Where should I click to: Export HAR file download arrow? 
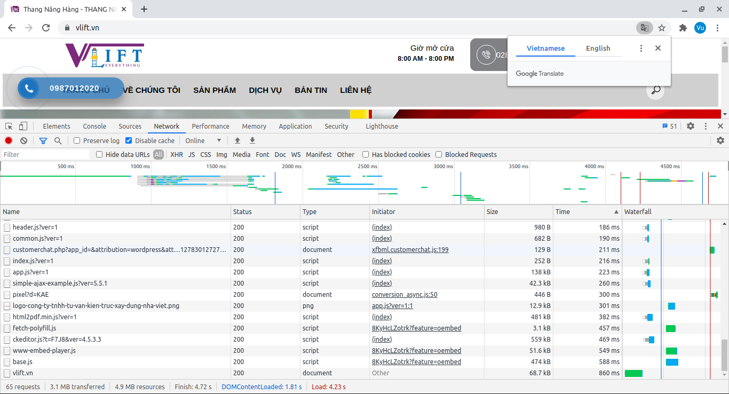(252, 140)
